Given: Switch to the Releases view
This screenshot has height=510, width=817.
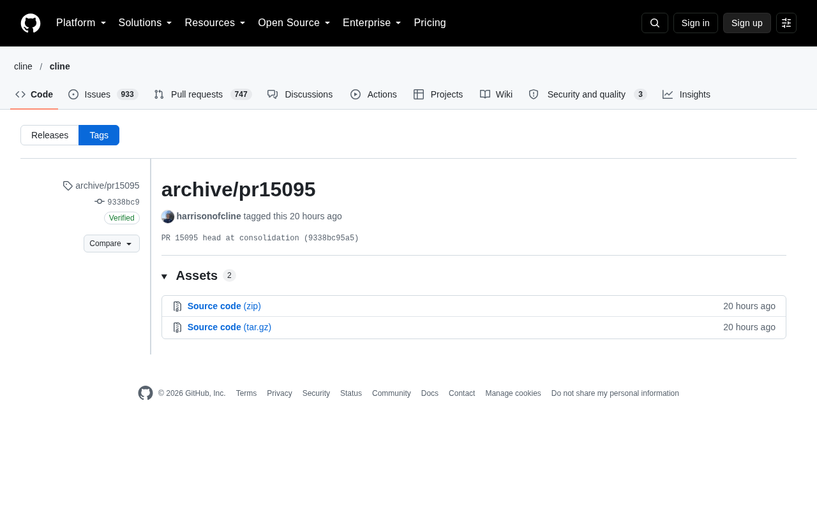Looking at the screenshot, I should 50,135.
